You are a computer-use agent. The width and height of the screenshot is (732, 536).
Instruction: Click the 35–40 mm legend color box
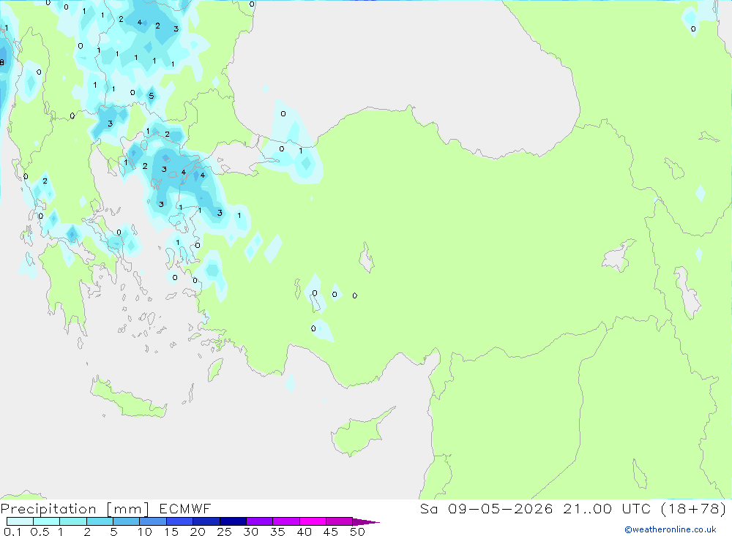pos(286,521)
